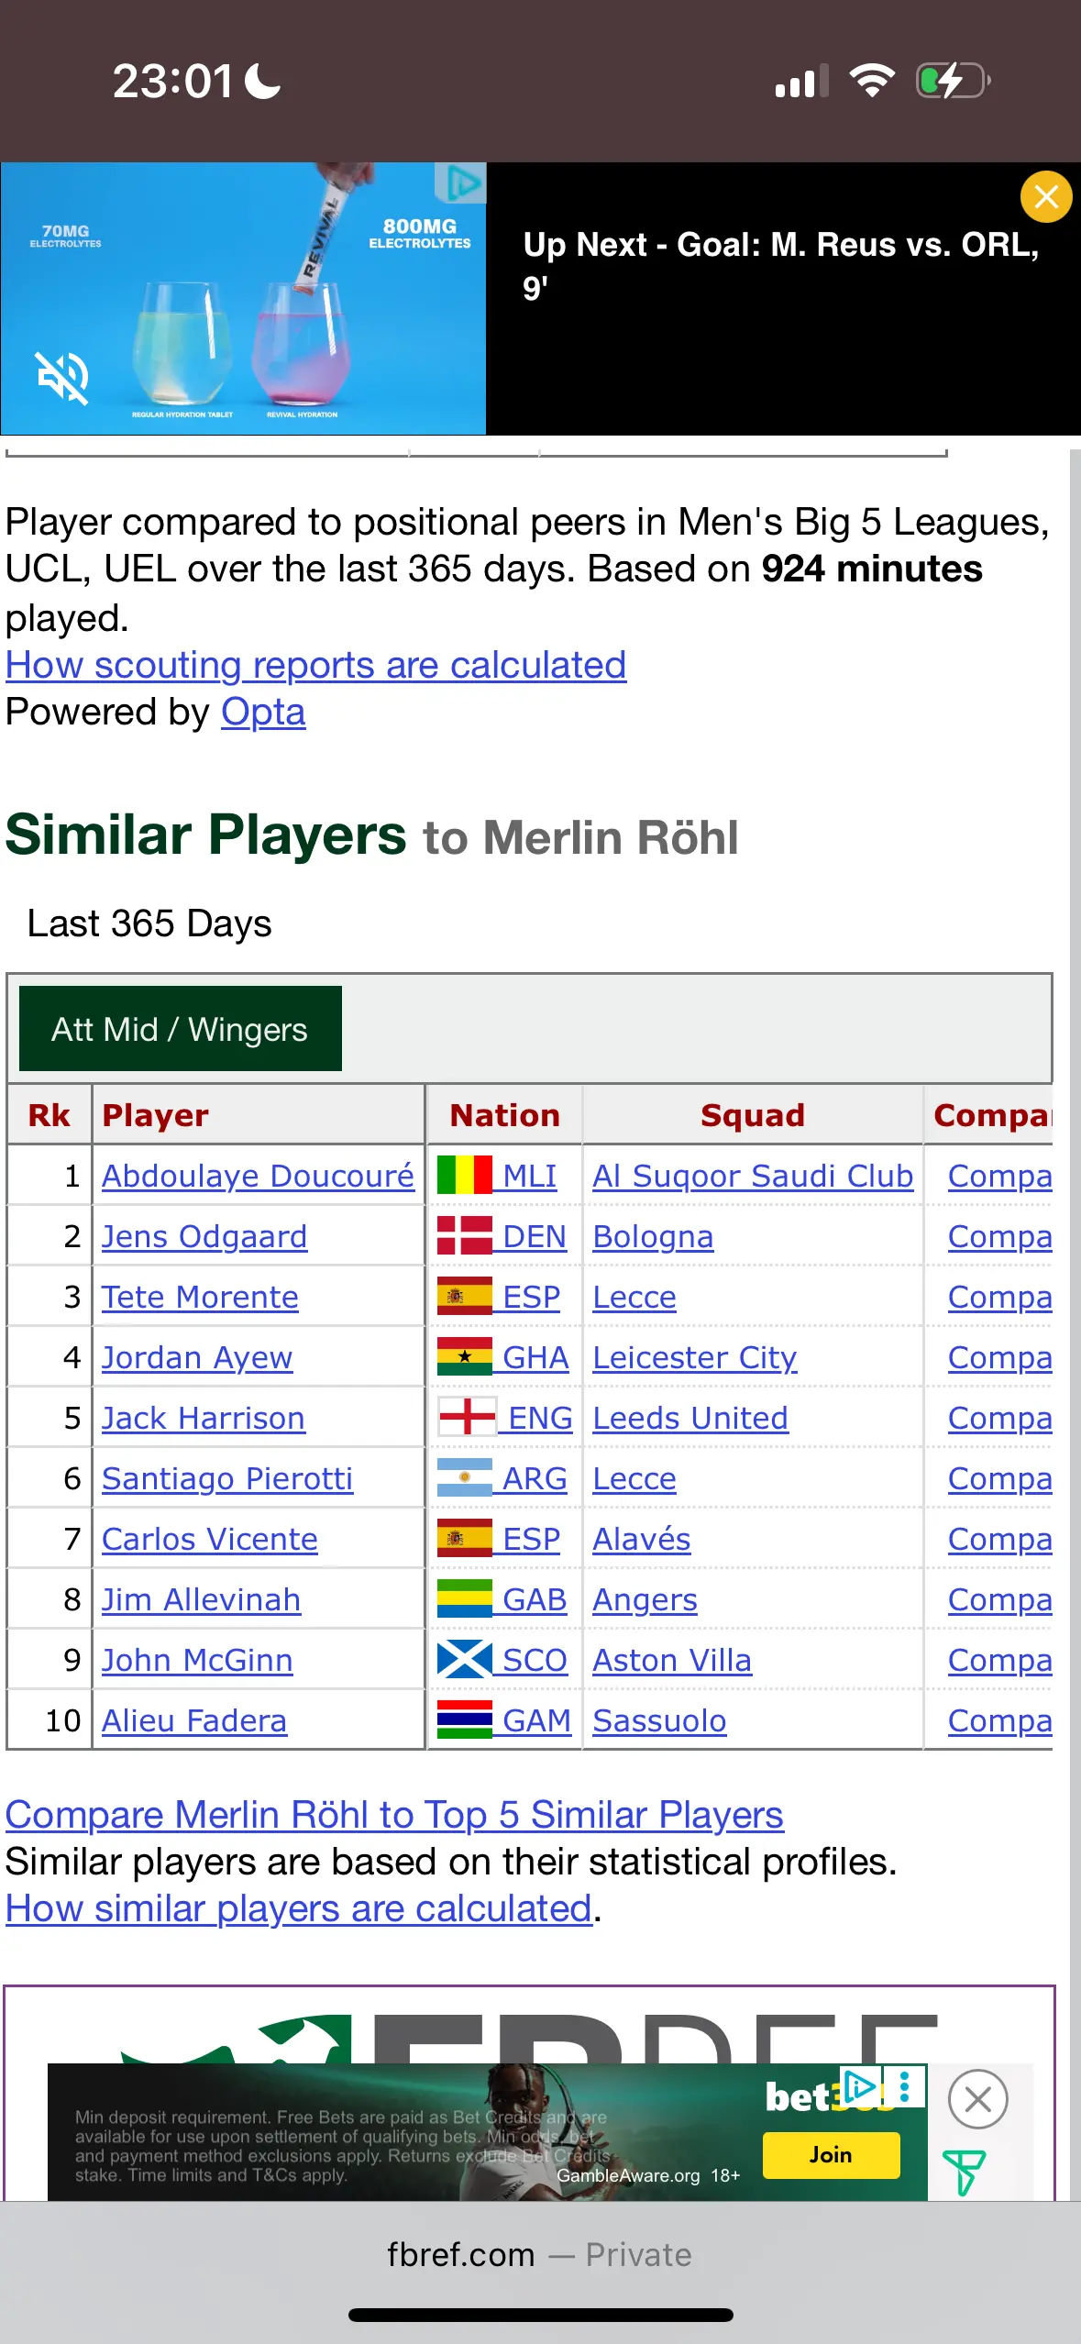Sort table by Player column header
This screenshot has height=2344, width=1081.
(155, 1115)
